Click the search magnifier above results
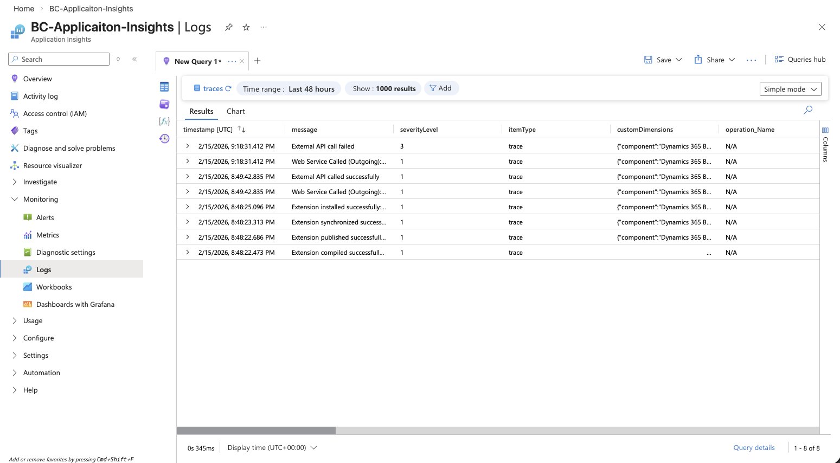Image resolution: width=840 pixels, height=463 pixels. coord(808,110)
